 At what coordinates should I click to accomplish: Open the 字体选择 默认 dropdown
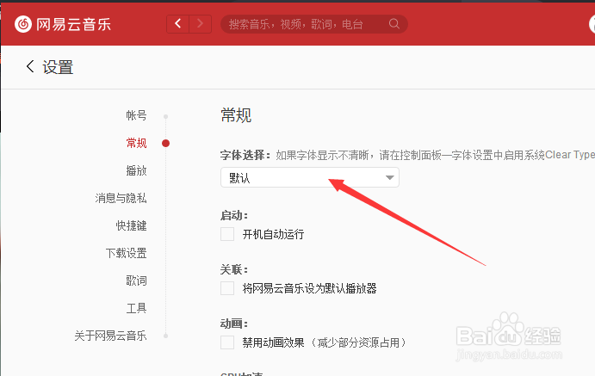310,177
